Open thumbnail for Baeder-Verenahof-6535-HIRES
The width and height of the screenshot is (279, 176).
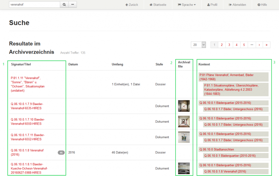[x=184, y=106]
